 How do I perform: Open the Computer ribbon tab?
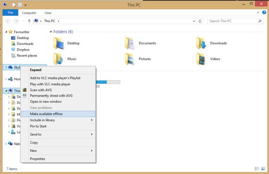[x=29, y=13]
